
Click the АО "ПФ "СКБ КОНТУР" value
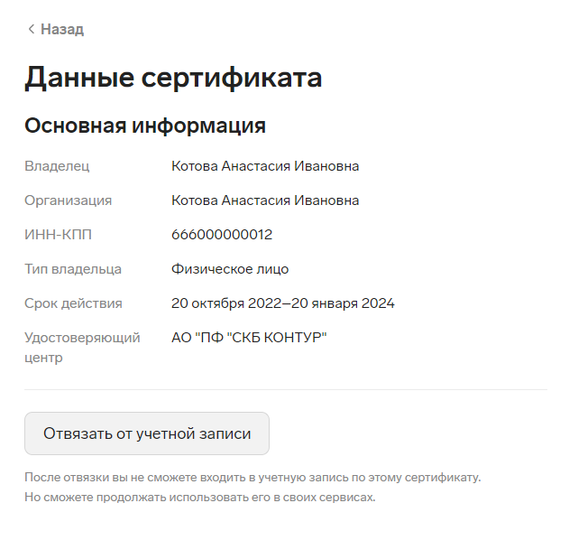coord(249,337)
